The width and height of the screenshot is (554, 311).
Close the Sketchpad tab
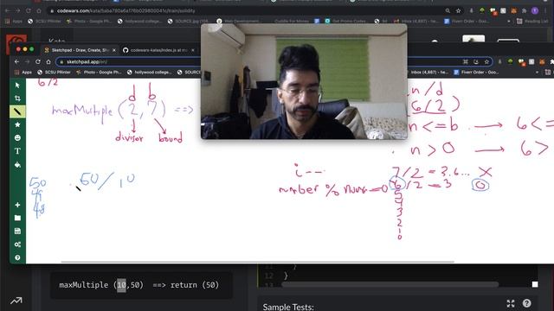click(113, 50)
